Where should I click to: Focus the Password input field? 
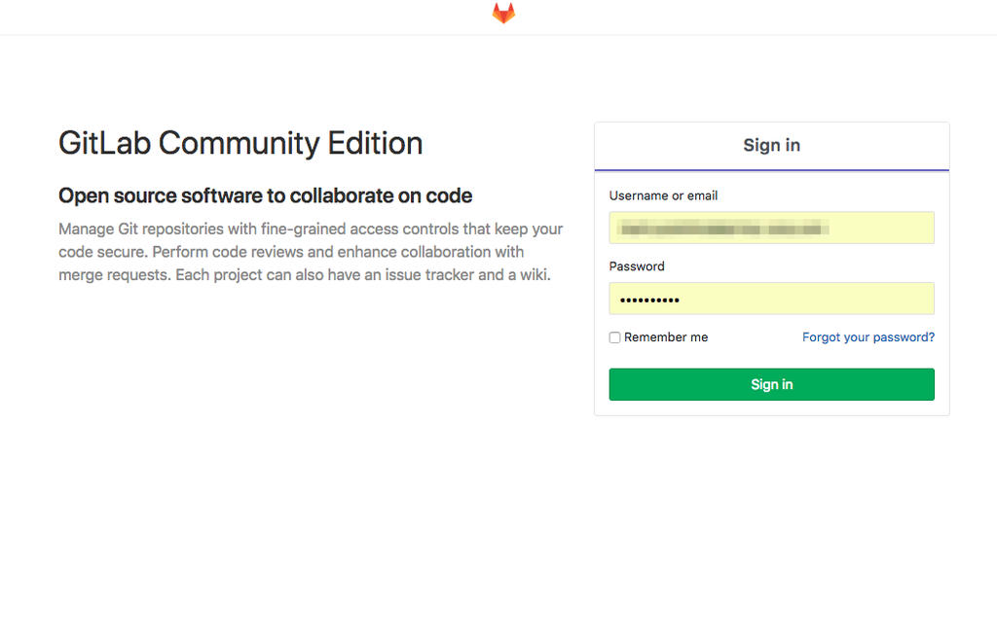coord(771,299)
